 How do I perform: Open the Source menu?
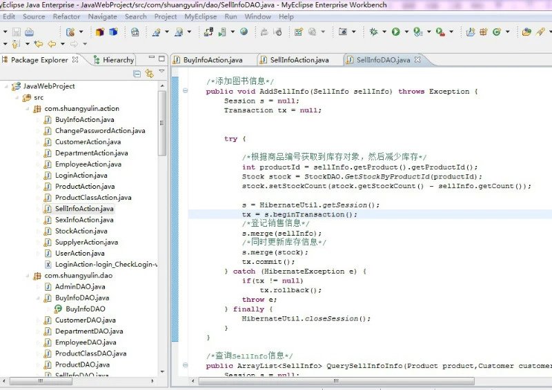coord(34,17)
